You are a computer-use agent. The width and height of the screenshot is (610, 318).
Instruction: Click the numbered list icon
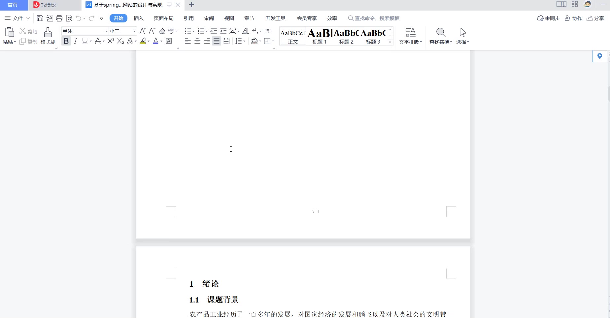pyautogui.click(x=201, y=31)
